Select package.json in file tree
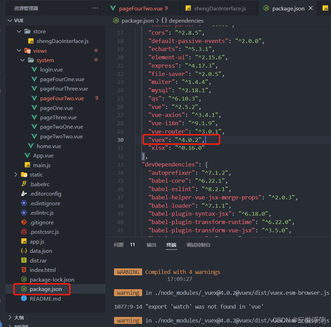The width and height of the screenshot is (331, 327). 46,289
